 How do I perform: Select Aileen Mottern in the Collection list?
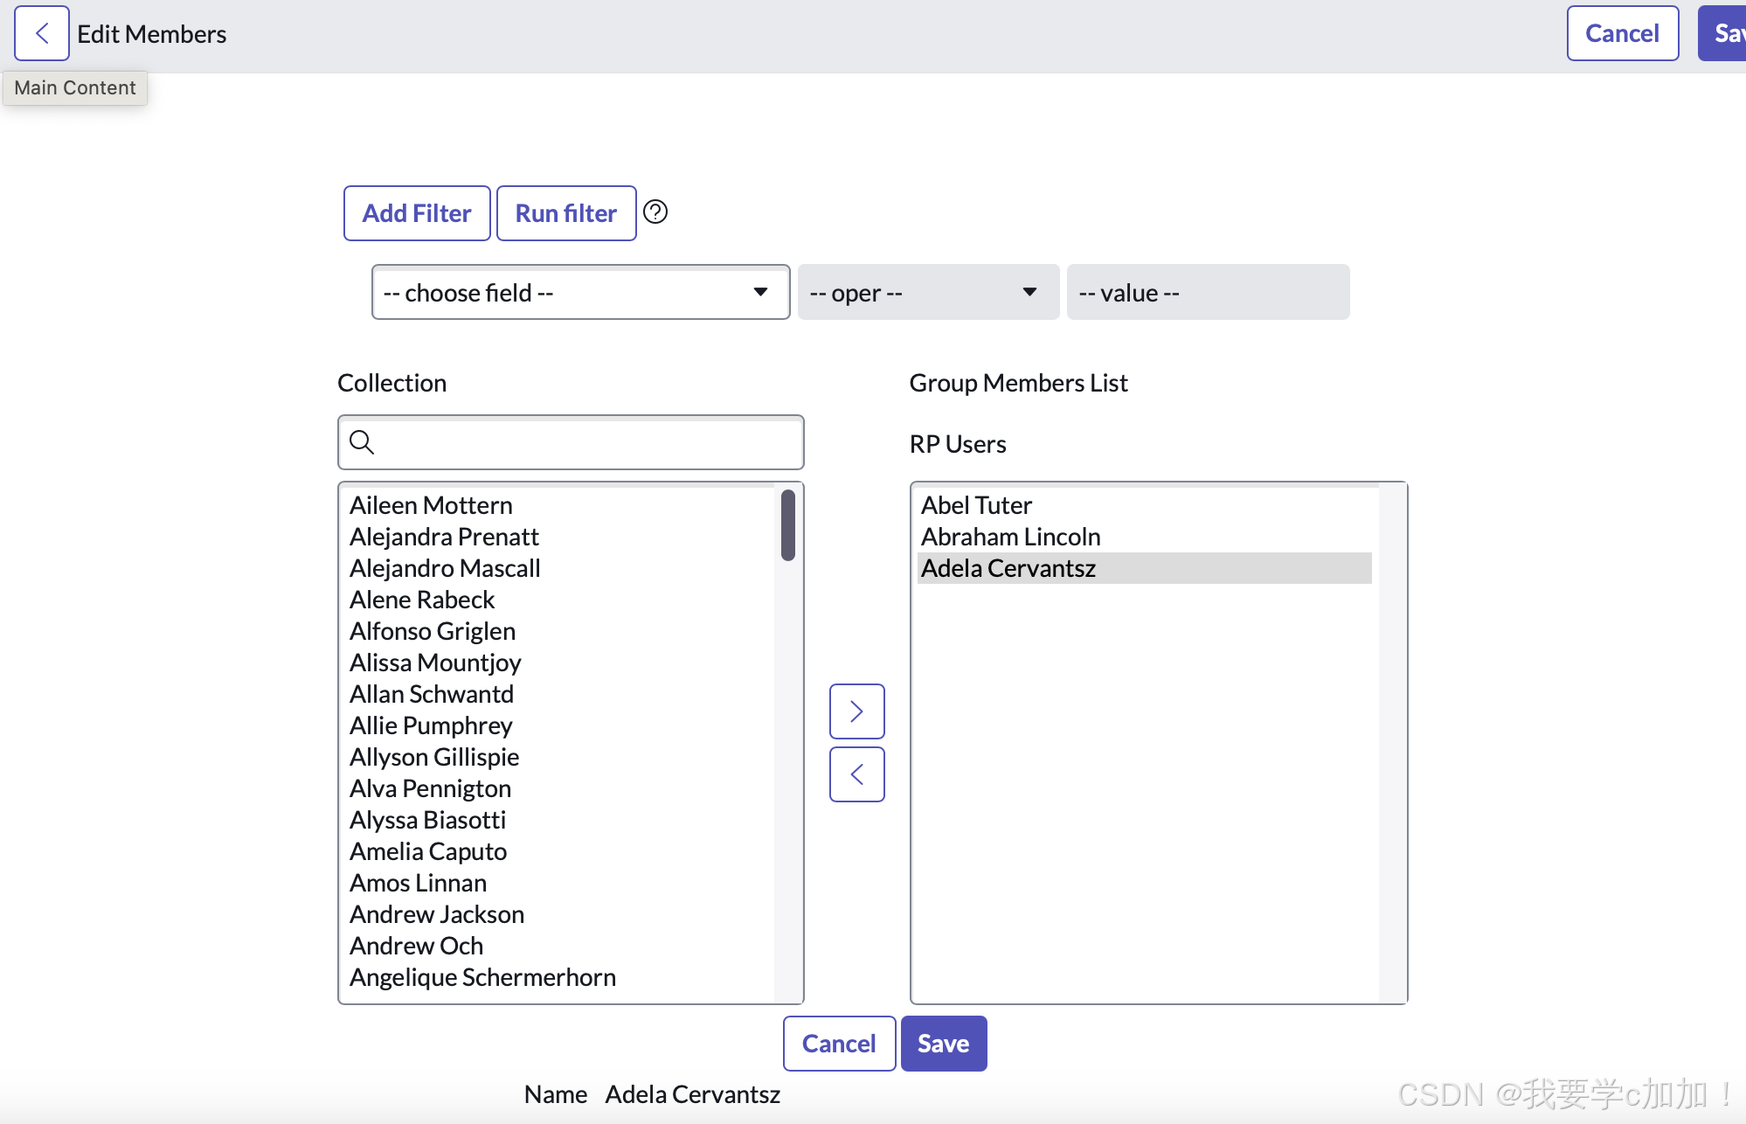(x=432, y=505)
